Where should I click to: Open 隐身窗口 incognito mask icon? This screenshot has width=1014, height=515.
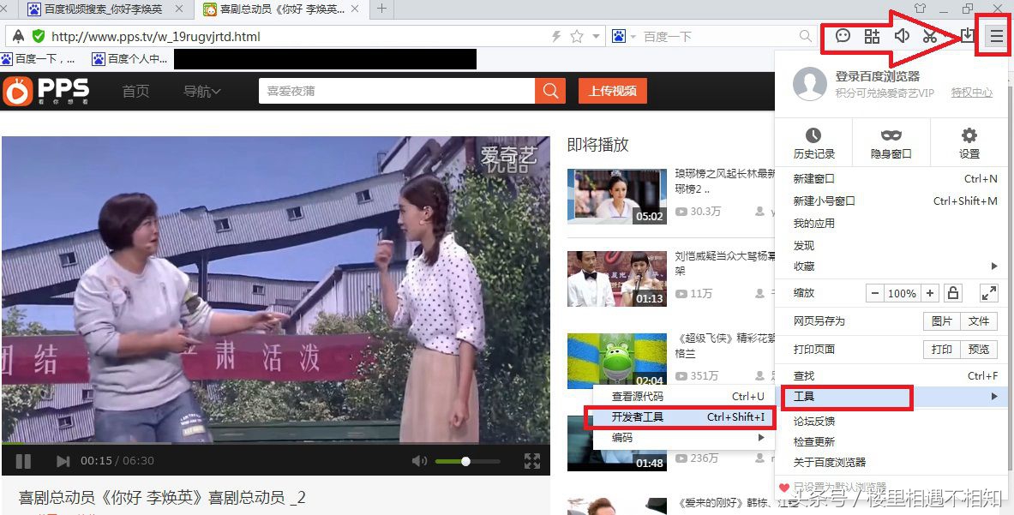point(891,141)
